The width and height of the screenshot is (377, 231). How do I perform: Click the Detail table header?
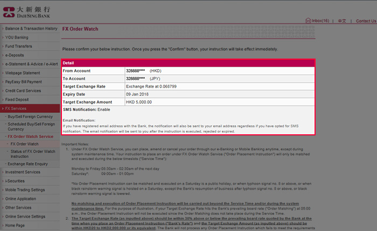(x=188, y=63)
